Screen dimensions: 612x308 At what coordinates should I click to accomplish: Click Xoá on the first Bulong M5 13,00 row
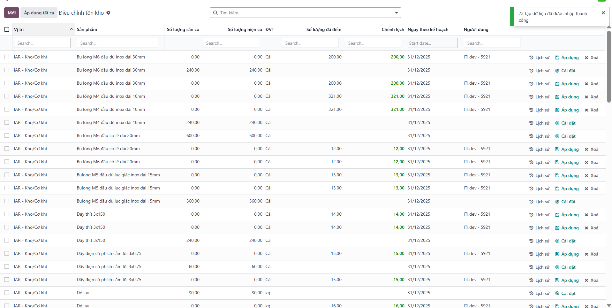[591, 175]
